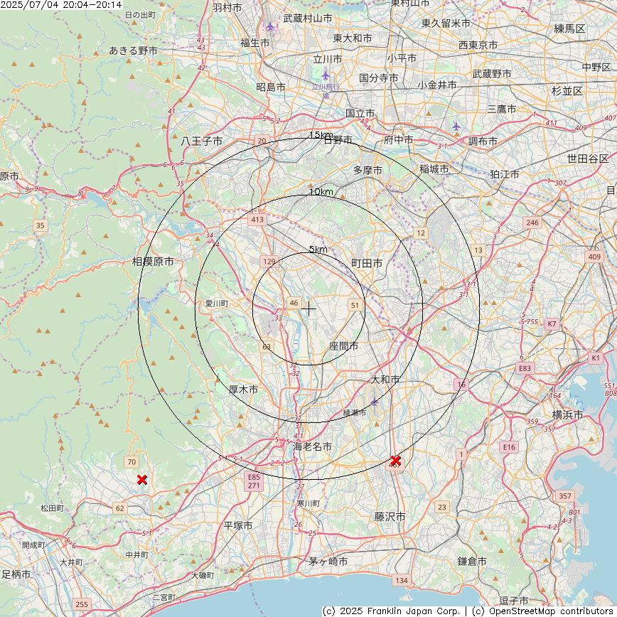Click the 逗子市 city label
The width and height of the screenshot is (617, 617).
(x=513, y=601)
